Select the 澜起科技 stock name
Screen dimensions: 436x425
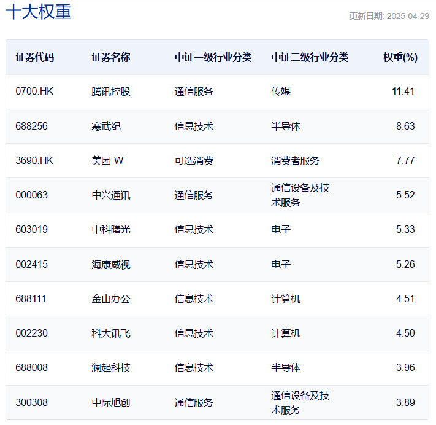(111, 368)
